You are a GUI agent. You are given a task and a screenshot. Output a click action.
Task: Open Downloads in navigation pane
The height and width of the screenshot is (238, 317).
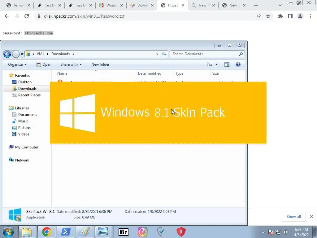[x=24, y=88]
